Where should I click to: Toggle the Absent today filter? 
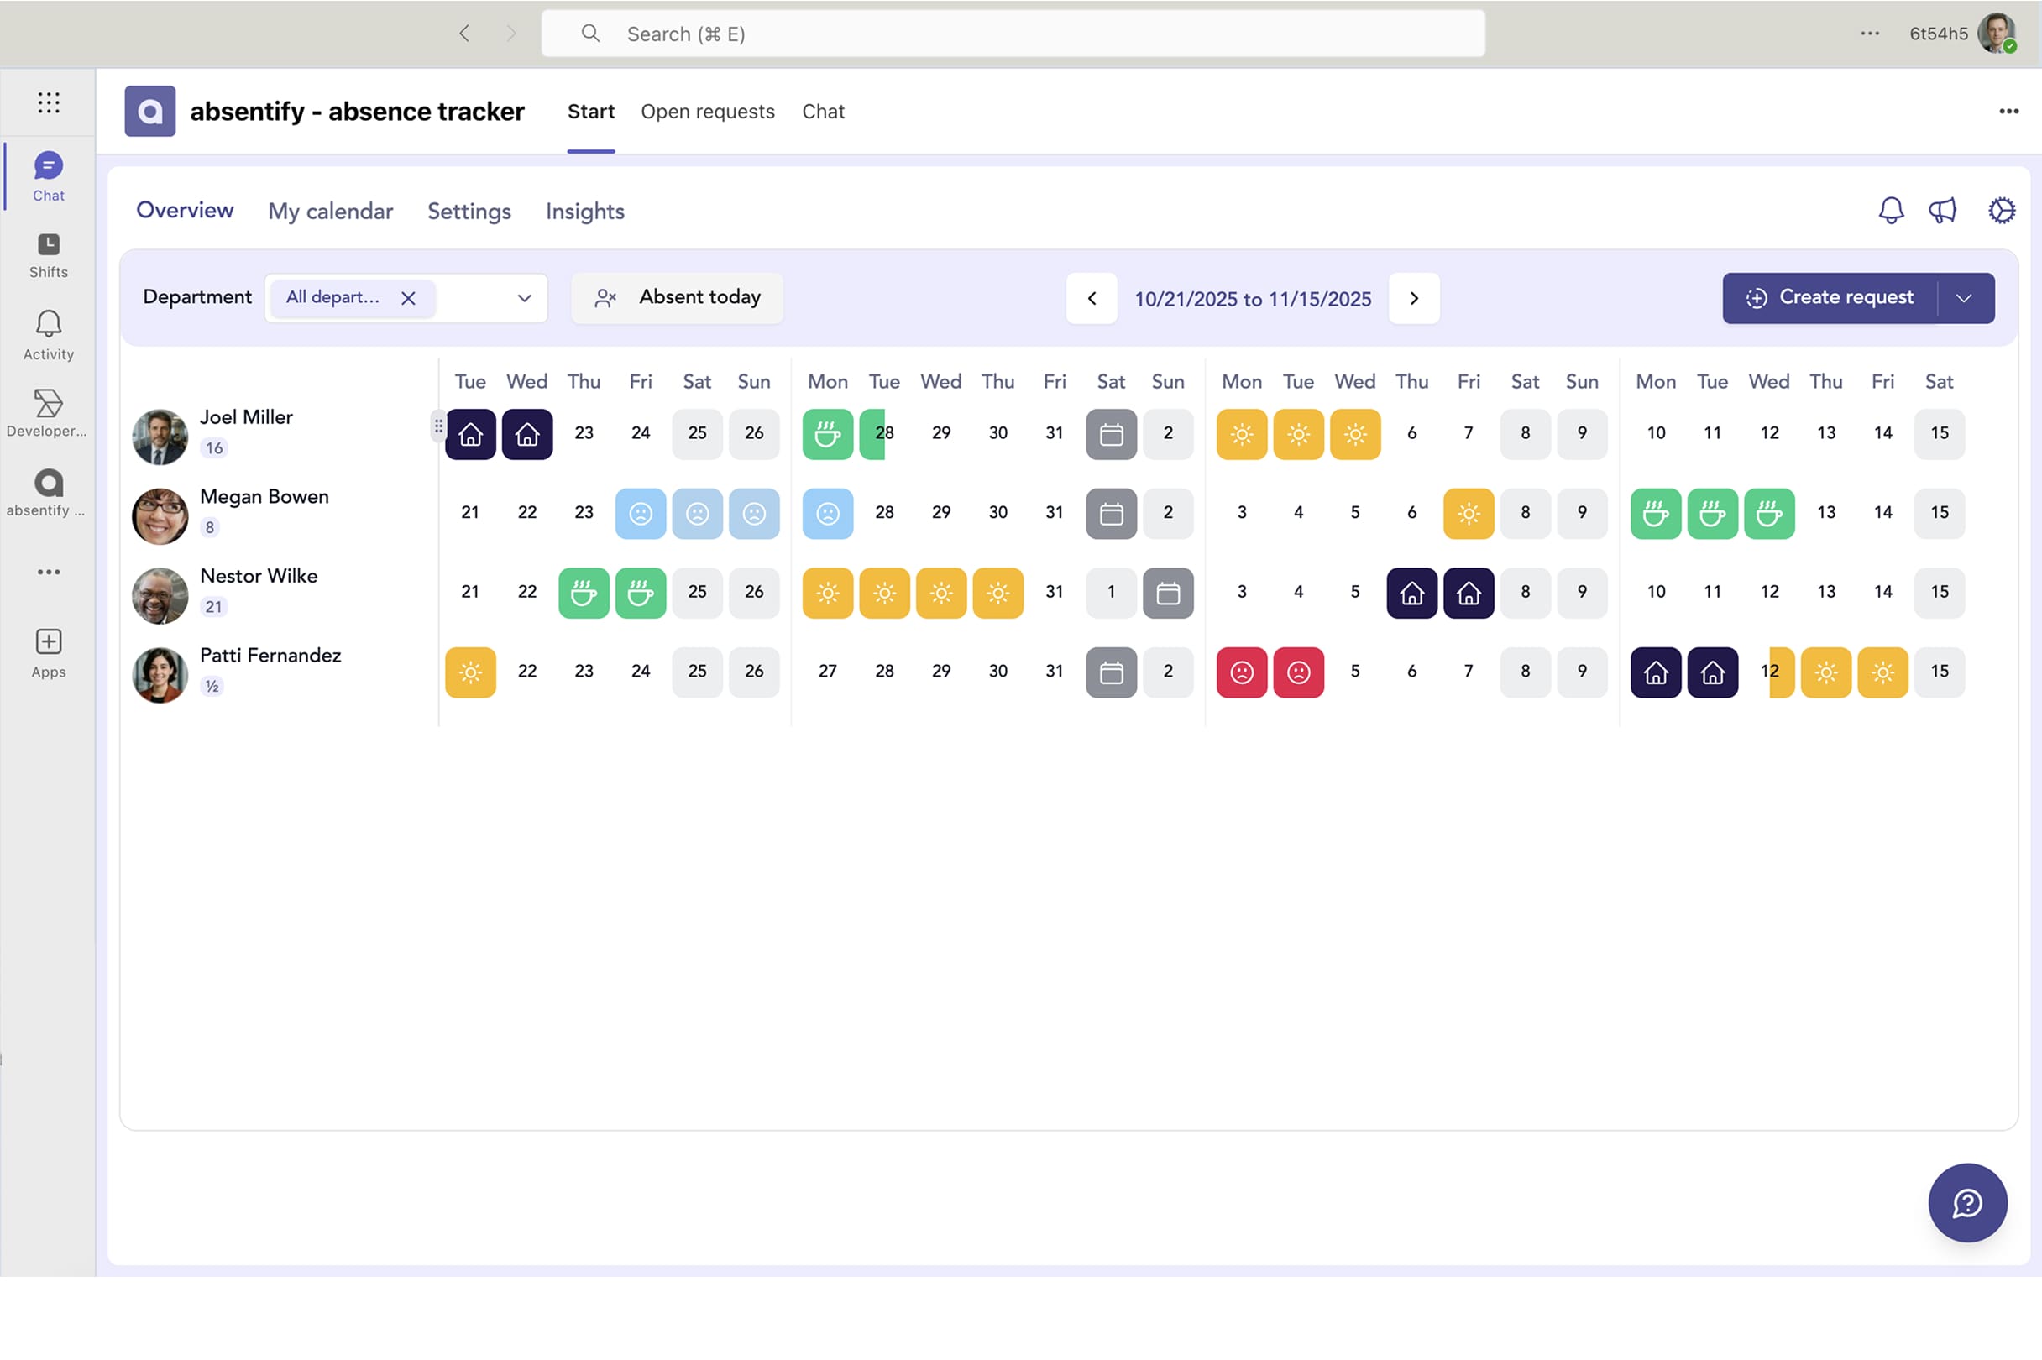point(677,297)
